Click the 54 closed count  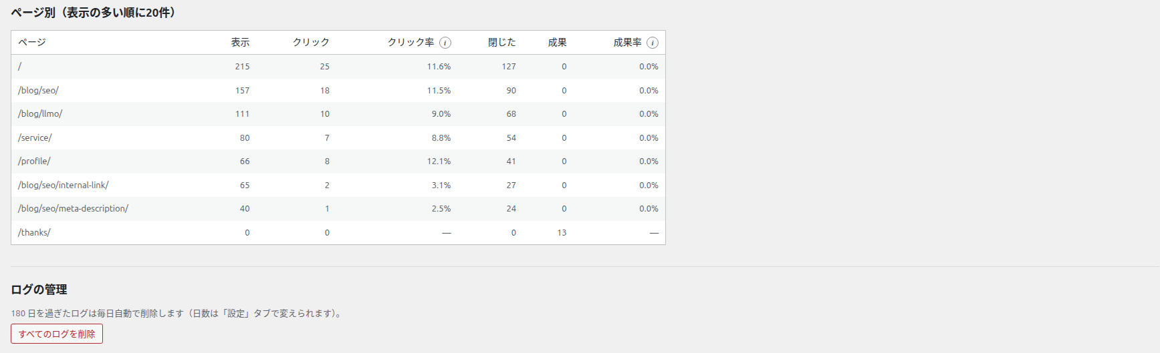[511, 137]
